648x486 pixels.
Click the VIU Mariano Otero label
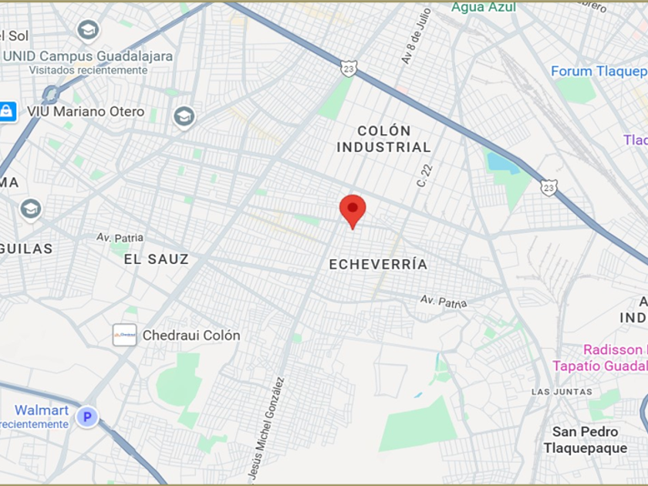pos(86,112)
